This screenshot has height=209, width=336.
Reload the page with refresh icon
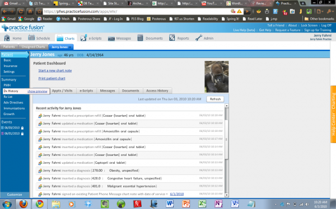point(21,12)
